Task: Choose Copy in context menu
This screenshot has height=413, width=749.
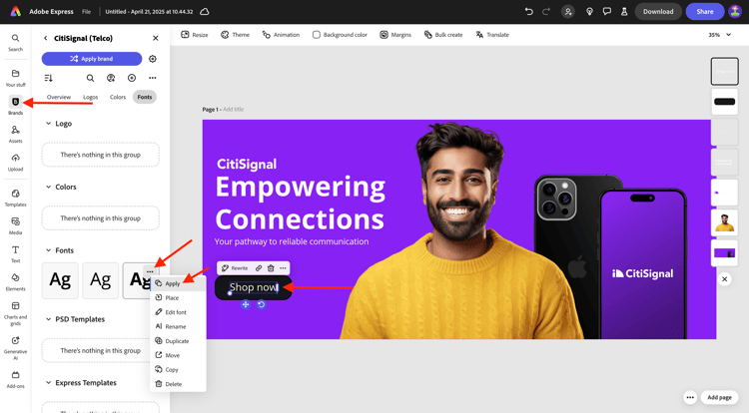Action: point(178,369)
